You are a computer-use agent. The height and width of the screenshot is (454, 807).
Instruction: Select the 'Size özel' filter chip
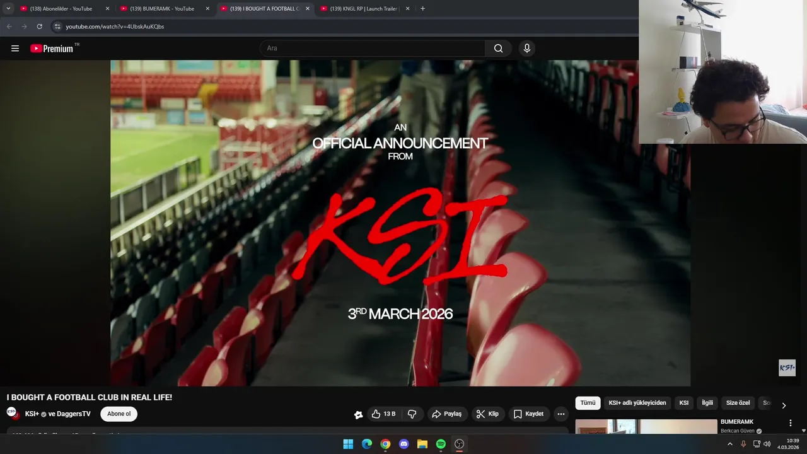[738, 403]
